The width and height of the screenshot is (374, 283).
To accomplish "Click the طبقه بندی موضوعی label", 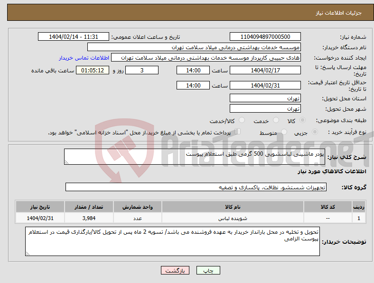I will point(341,121).
